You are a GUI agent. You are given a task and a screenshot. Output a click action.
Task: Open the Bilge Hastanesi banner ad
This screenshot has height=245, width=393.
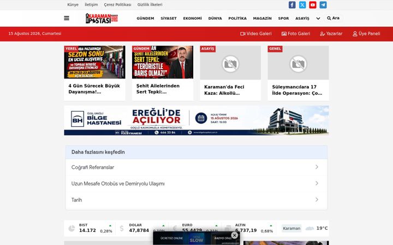coord(196,120)
